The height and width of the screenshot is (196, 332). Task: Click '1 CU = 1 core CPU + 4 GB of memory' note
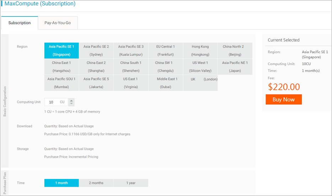(72, 111)
